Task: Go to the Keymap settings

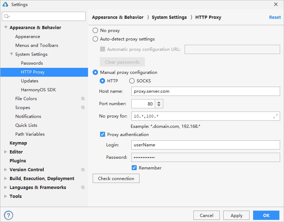Action: (18, 143)
